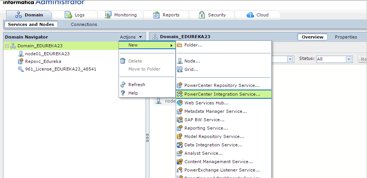Screen dimensions: 367x178
Task: Click the Content Management Service icon
Action: tap(179, 162)
